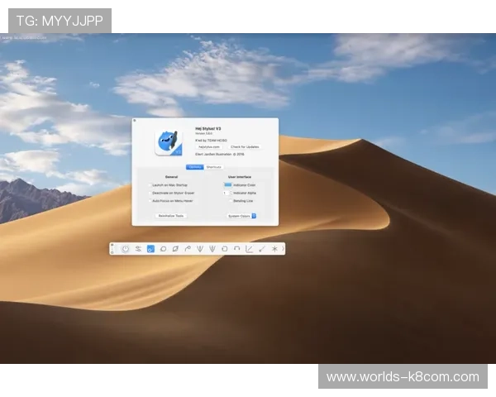Click the diagonal line tool icon
Image resolution: width=496 pixels, height=397 pixels.
pos(262,248)
